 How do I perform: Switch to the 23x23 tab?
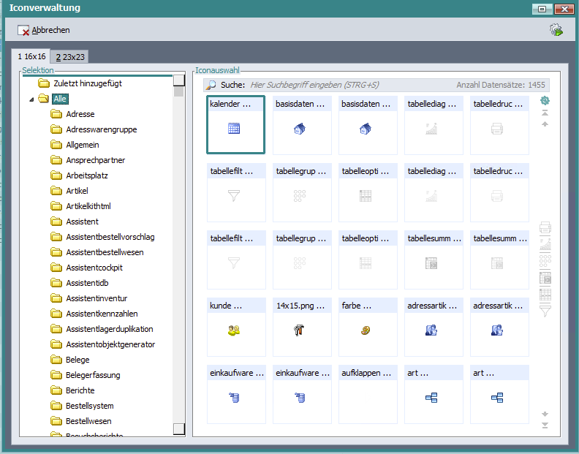[70, 56]
